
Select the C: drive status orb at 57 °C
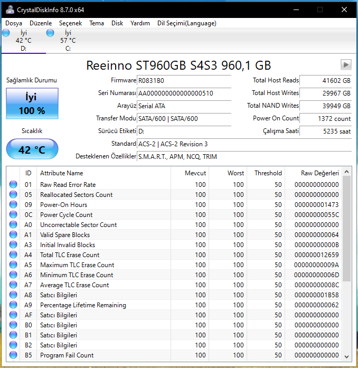point(50,33)
